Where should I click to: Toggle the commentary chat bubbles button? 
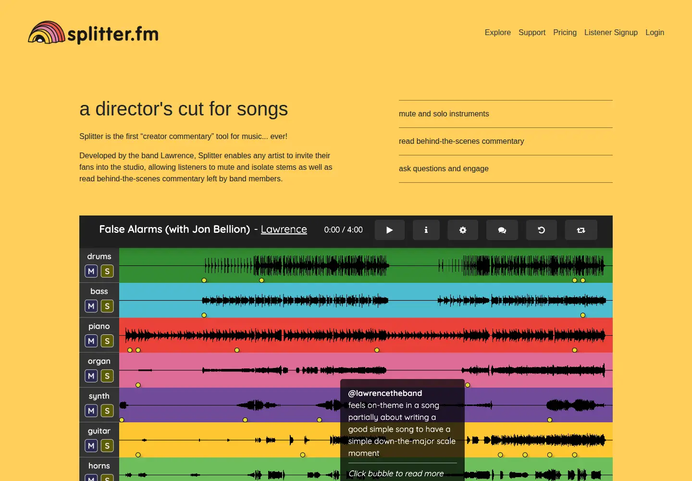click(x=502, y=230)
